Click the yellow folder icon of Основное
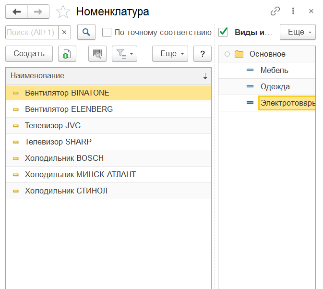This screenshot has width=323, height=289. 239,54
